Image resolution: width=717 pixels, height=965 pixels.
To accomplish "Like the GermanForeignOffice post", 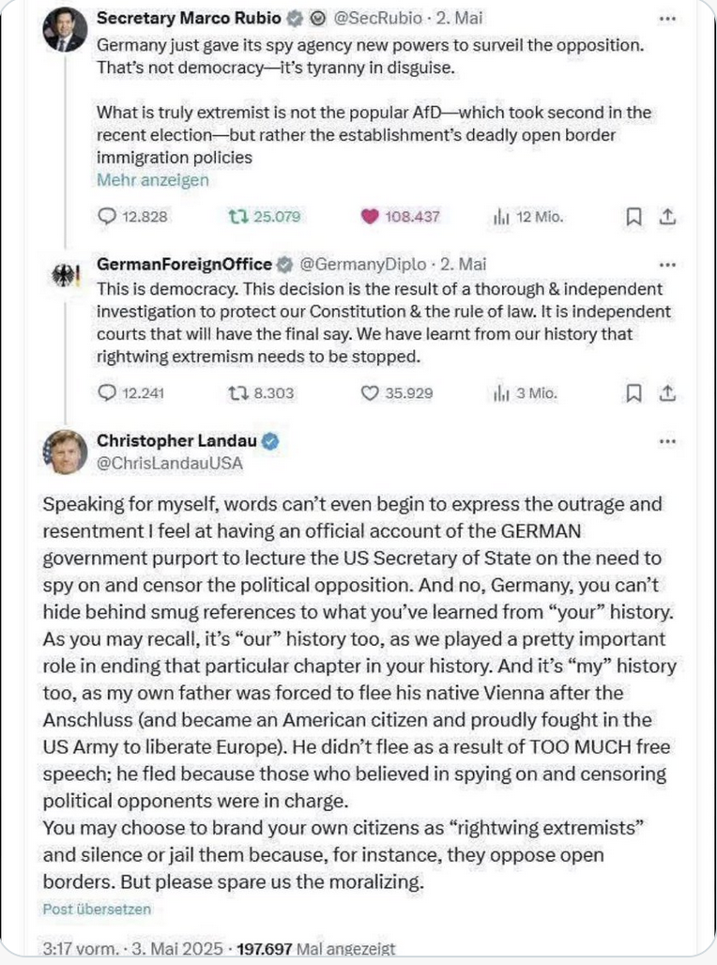I will (370, 393).
